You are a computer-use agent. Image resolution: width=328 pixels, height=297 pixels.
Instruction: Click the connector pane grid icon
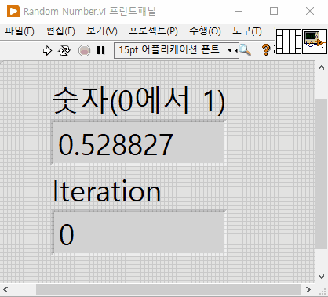289,42
